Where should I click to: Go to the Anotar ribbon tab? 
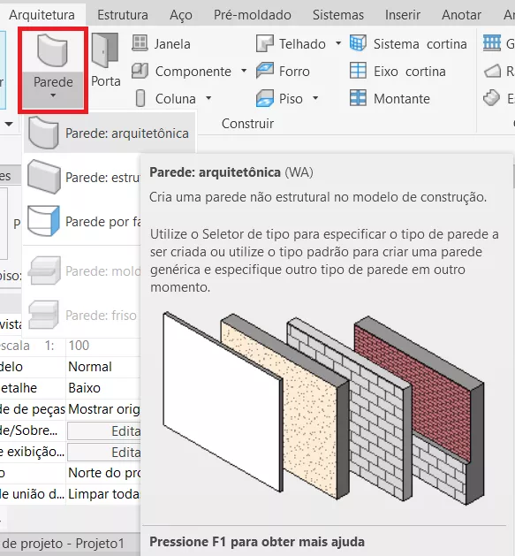click(x=461, y=15)
